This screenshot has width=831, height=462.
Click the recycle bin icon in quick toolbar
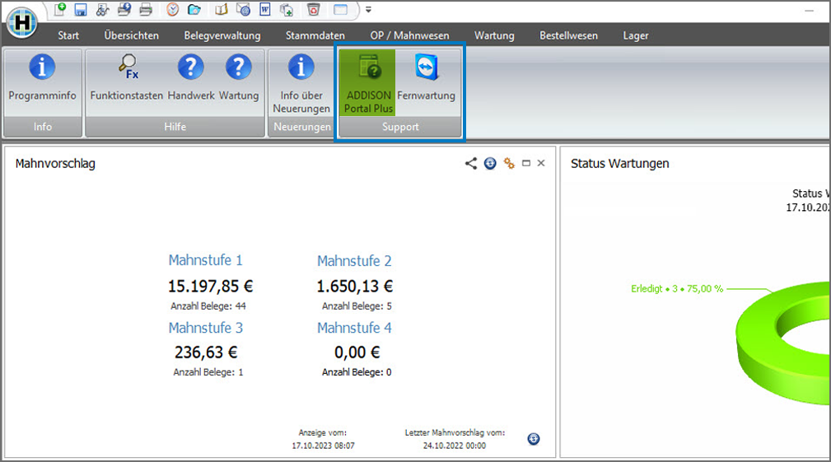313,10
